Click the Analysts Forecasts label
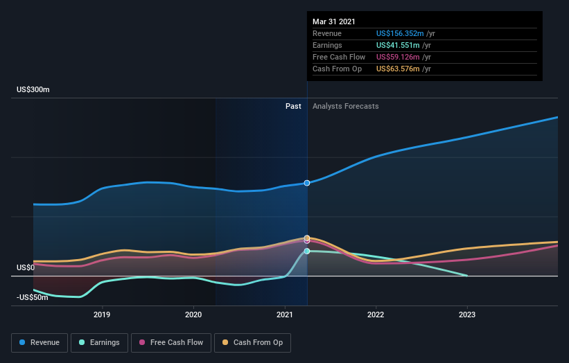569x363 pixels. coord(345,106)
